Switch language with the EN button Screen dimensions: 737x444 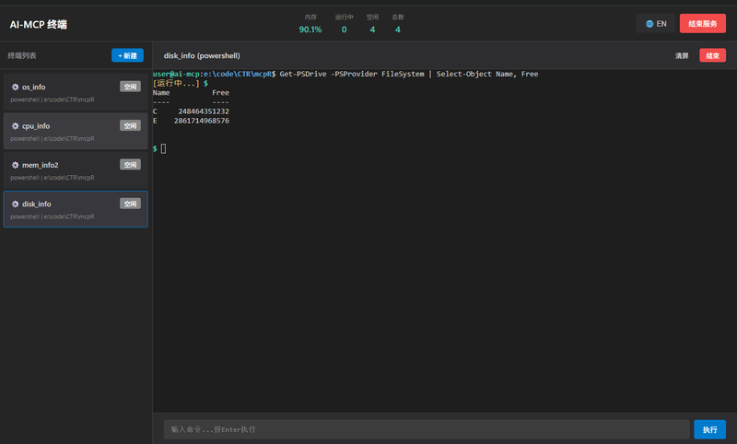656,24
